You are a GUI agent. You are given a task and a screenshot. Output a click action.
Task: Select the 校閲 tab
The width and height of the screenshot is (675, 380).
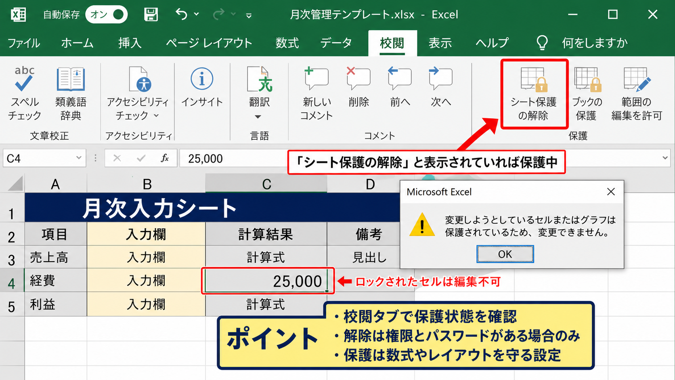point(392,43)
